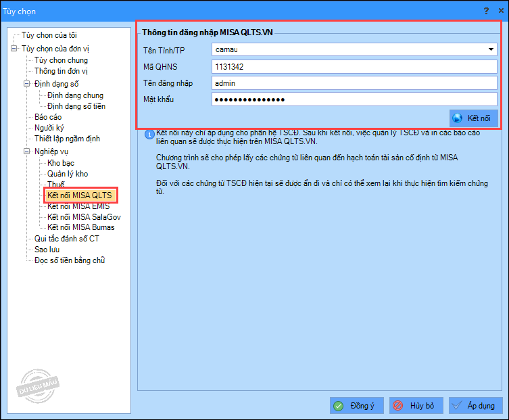The width and height of the screenshot is (509, 420).
Task: Click the Mật khẩu label
Action: coord(158,99)
